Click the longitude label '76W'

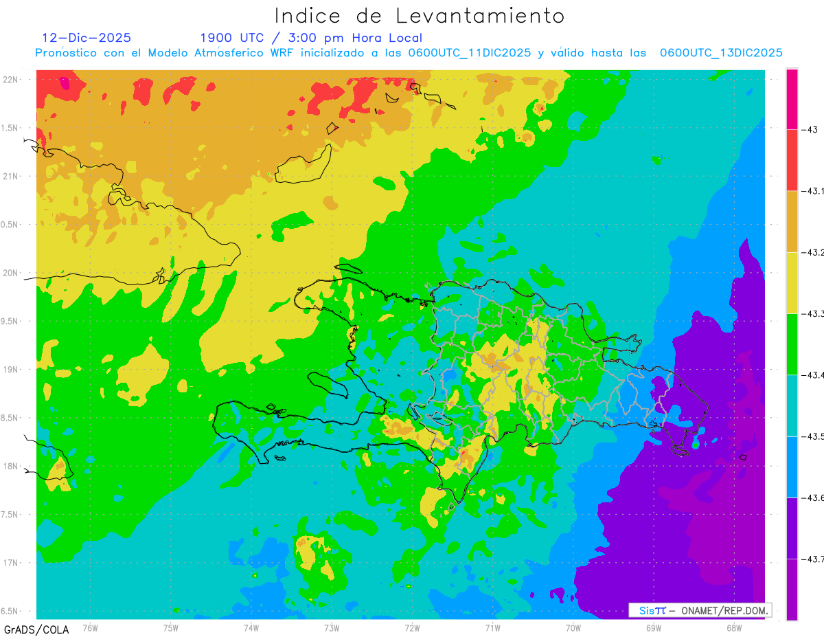click(90, 627)
